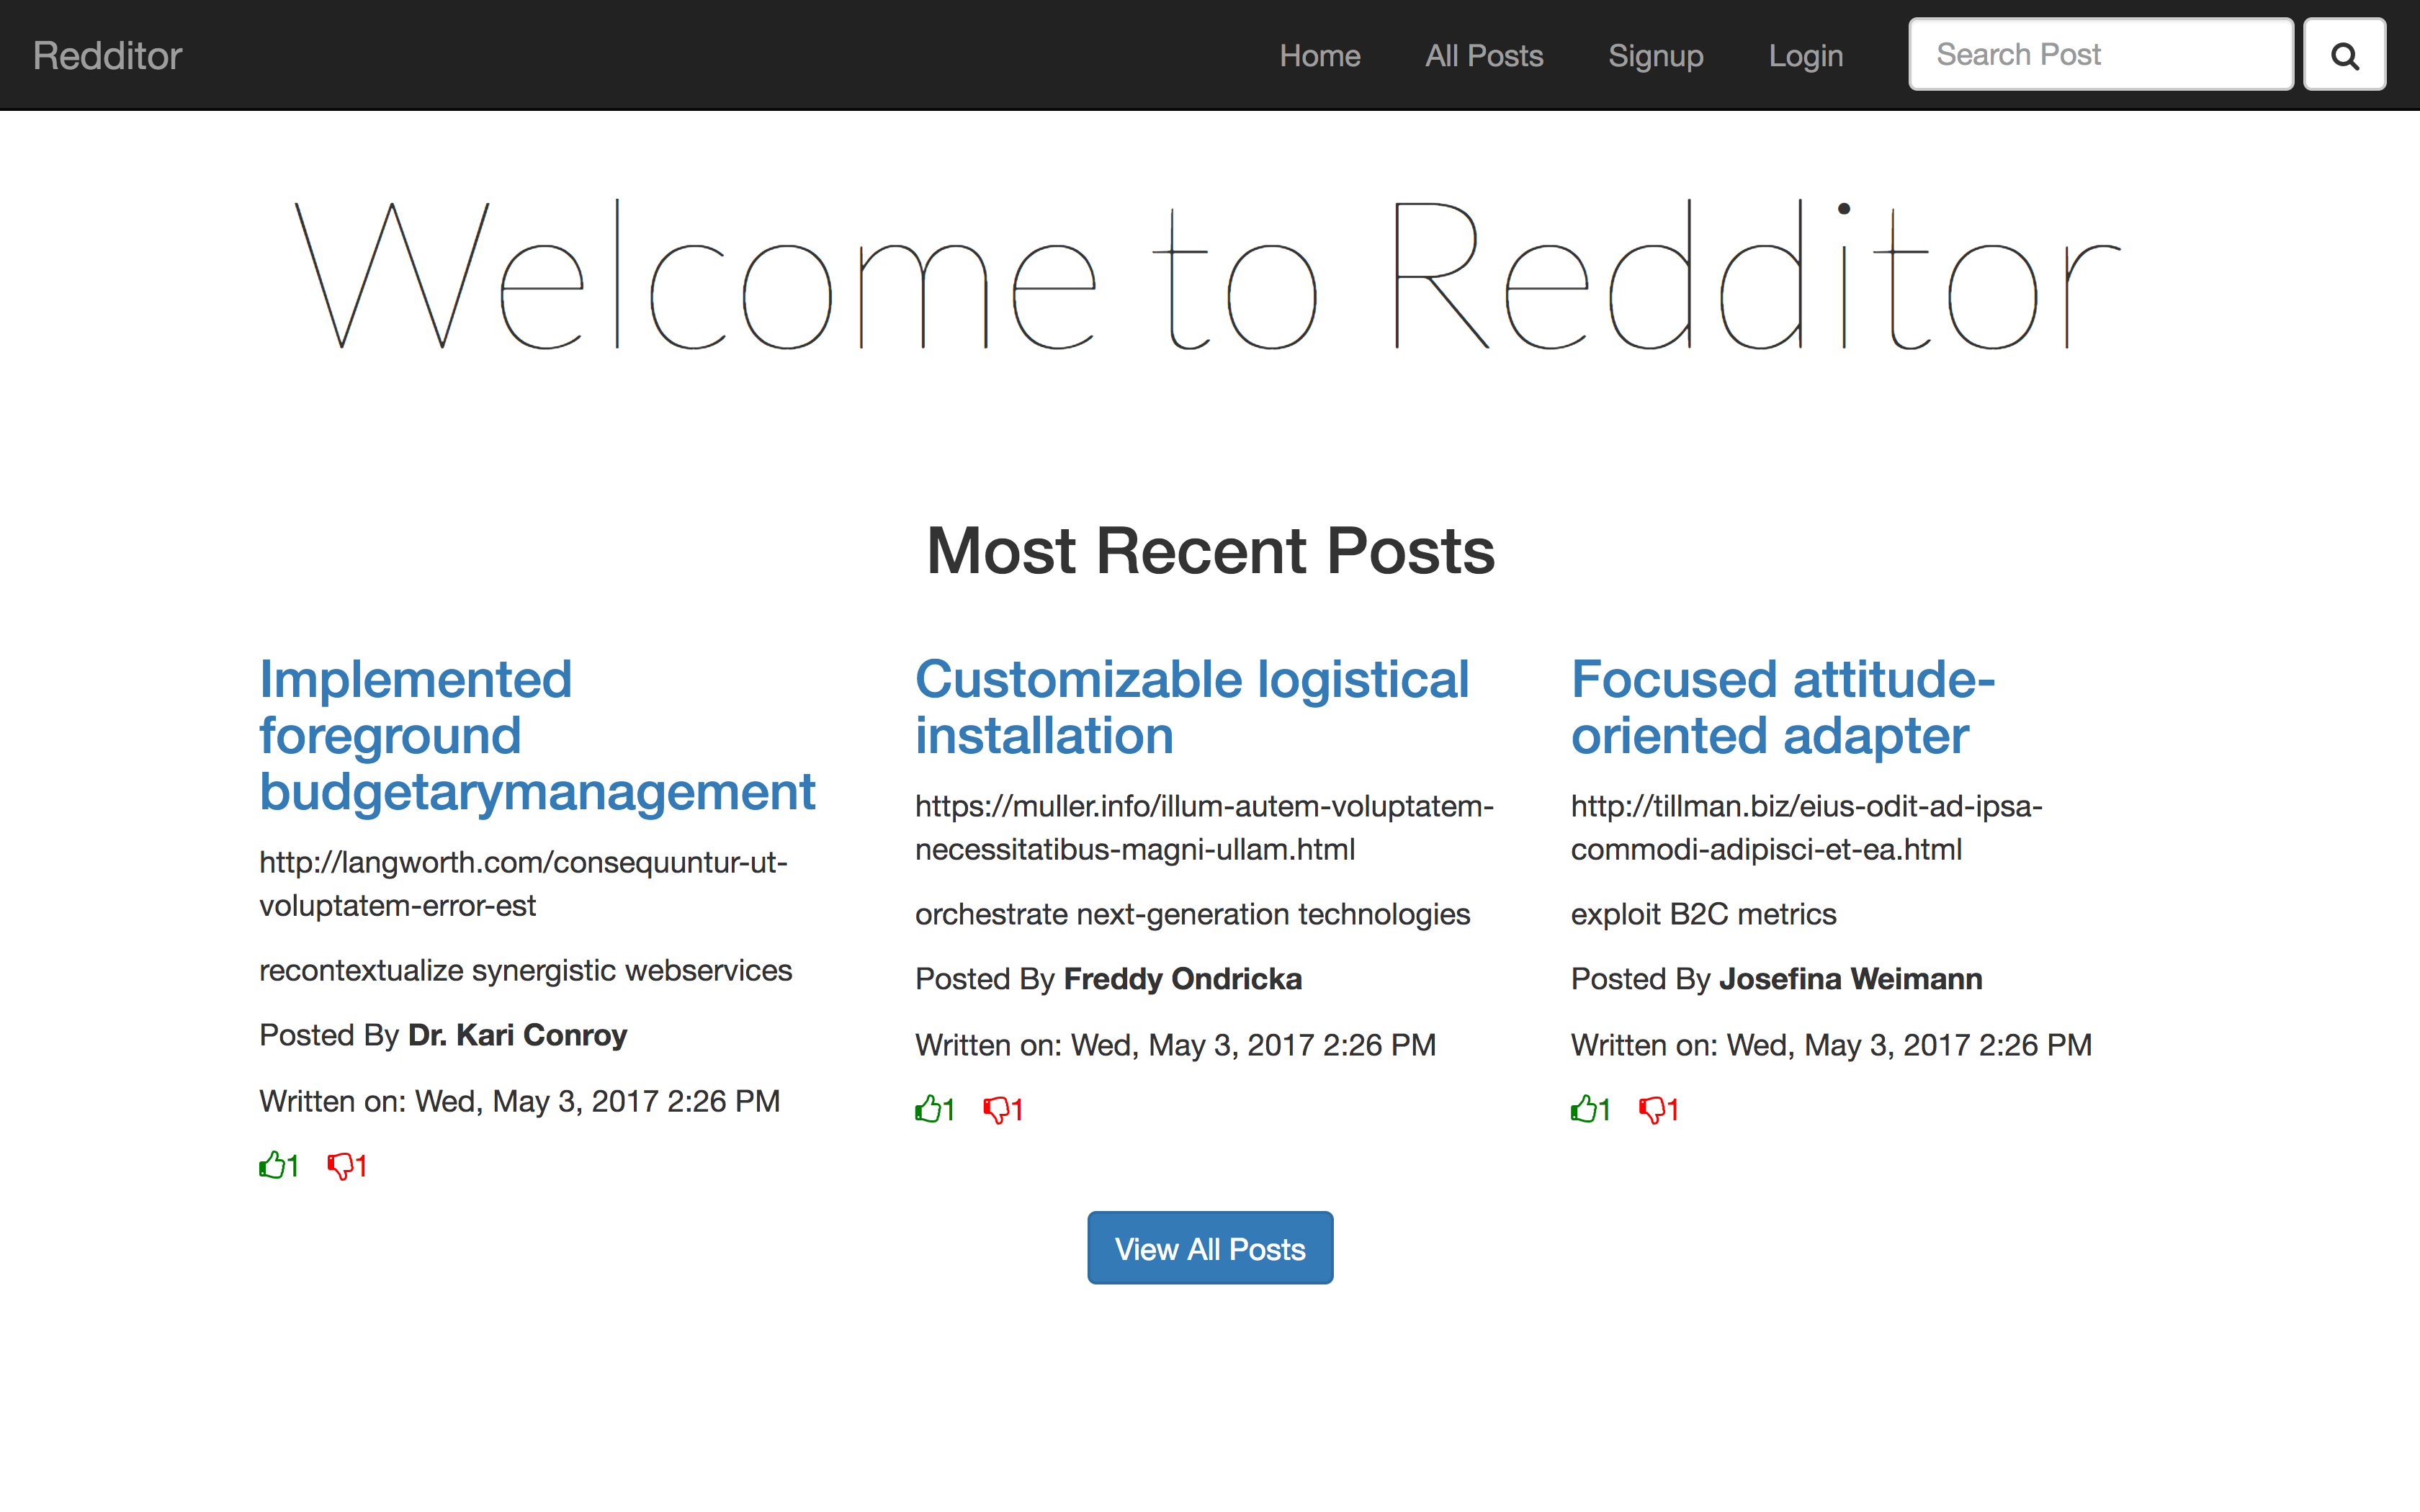The height and width of the screenshot is (1512, 2420).
Task: Click the magnifier search button
Action: 2344,55
